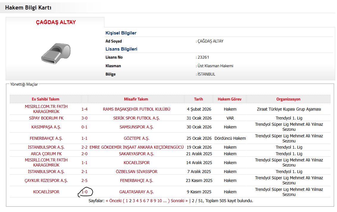Open KOCAELİSPOR home team link dated 9 Kasım
337x212 pixels.
(46, 191)
